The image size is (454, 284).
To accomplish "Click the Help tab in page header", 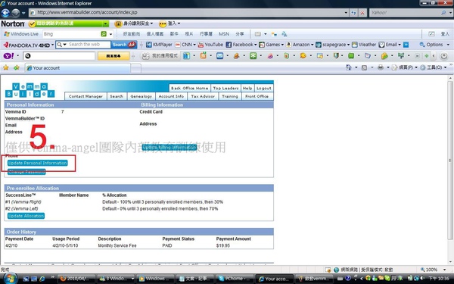I will [247, 88].
